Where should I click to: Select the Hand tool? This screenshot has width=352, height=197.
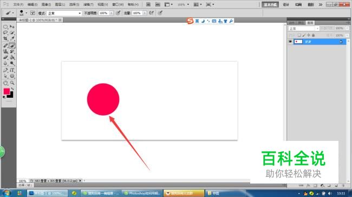[5, 83]
